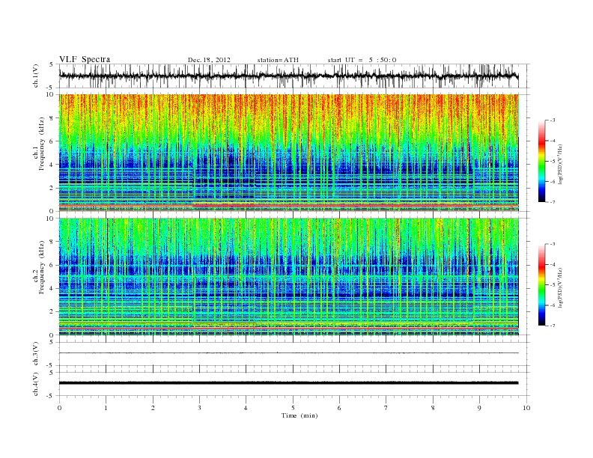The width and height of the screenshot is (593, 458).
Task: Click the flat ch.3 voltage trace
Action: click(x=289, y=353)
